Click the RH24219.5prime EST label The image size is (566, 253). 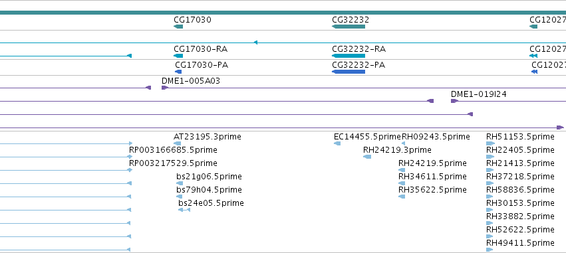(432, 163)
